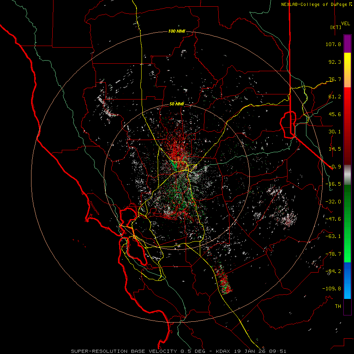Viewport: 354px width, 354px height.
Task: Click the purple color band on velocity scale
Action: pyautogui.click(x=347, y=44)
